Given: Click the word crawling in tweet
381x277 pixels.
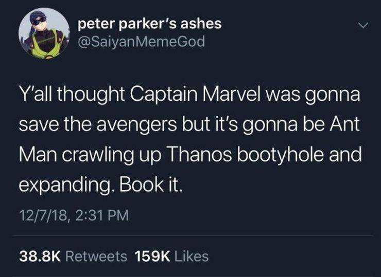Looking at the screenshot, I should tap(97, 156).
